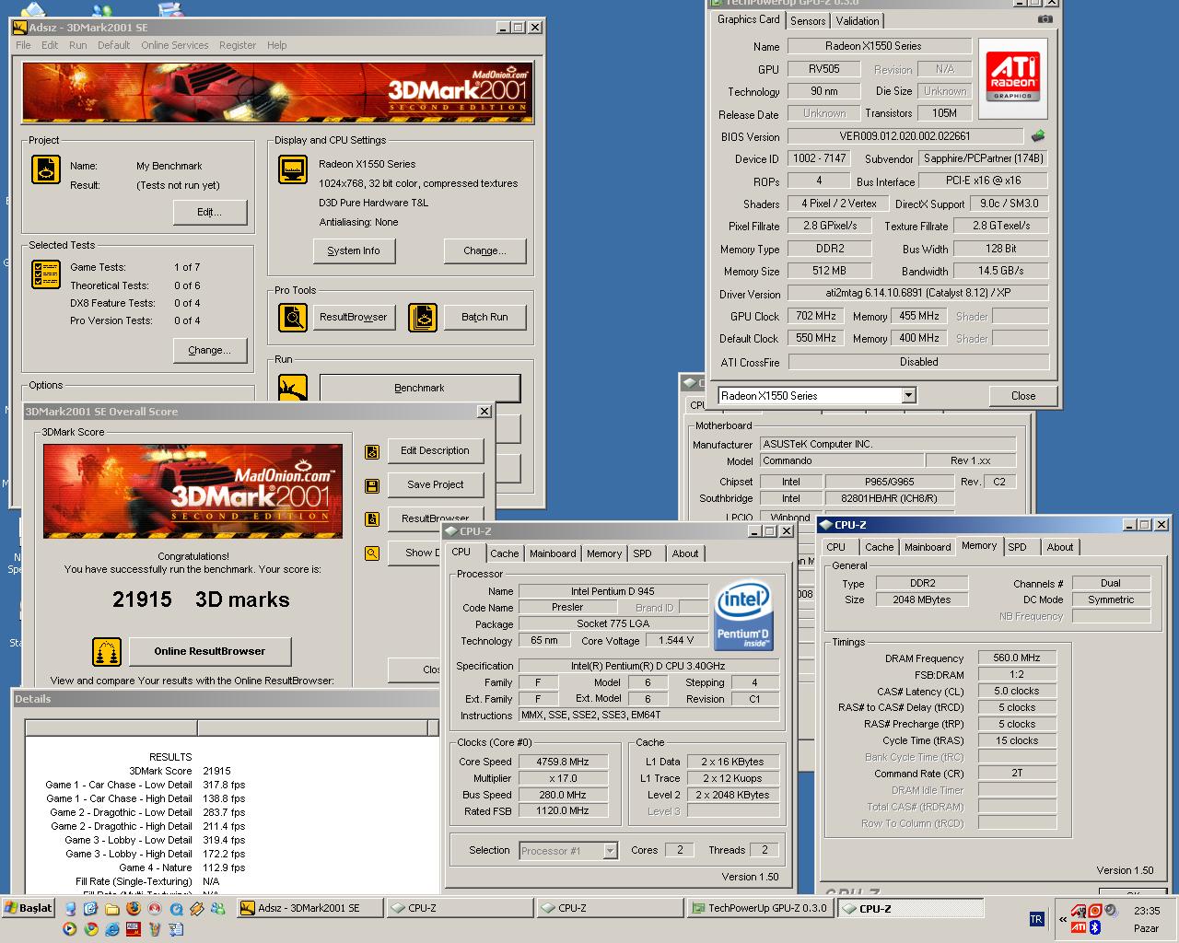Click the Core Speed 4759.8 MHz field
Image resolution: width=1179 pixels, height=943 pixels.
(563, 762)
